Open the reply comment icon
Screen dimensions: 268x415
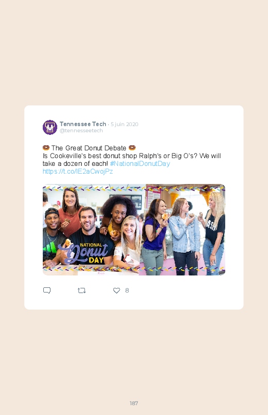[x=47, y=290]
